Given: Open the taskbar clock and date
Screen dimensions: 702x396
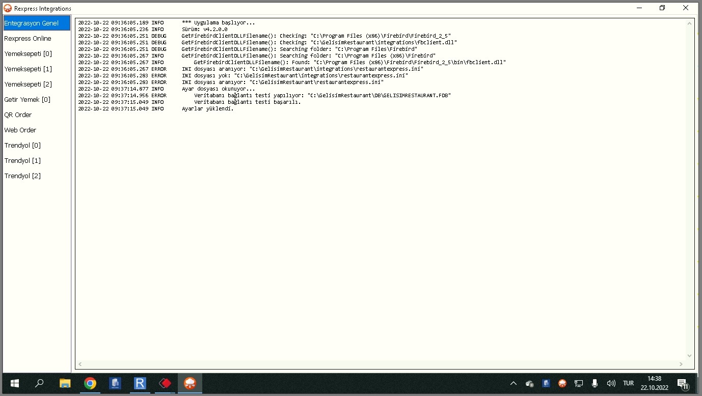Looking at the screenshot, I should pyautogui.click(x=655, y=383).
